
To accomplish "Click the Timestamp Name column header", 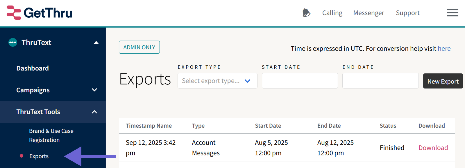I will click(149, 126).
